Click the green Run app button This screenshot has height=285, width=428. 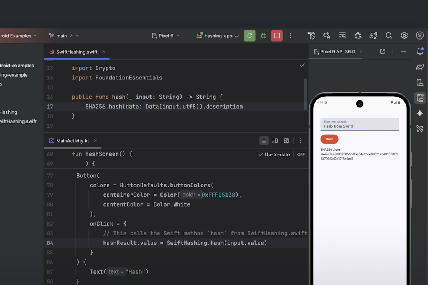click(x=250, y=36)
